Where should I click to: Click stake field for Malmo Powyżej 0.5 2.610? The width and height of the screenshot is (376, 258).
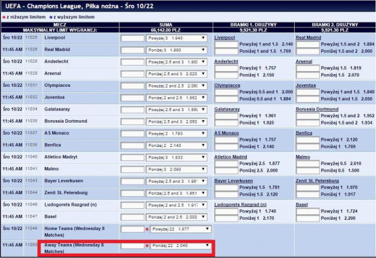307,164
